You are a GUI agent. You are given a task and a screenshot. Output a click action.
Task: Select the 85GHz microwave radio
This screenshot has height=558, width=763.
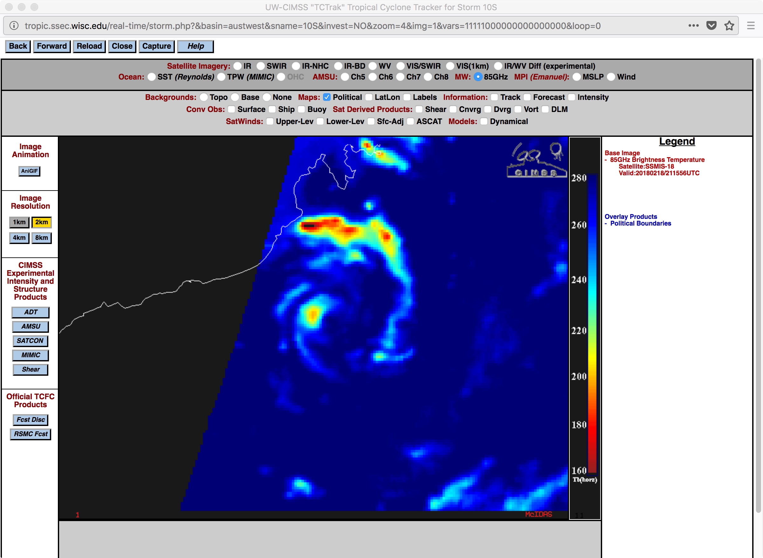(x=478, y=77)
